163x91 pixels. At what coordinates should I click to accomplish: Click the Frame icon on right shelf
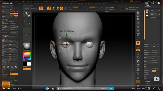tap(138, 57)
